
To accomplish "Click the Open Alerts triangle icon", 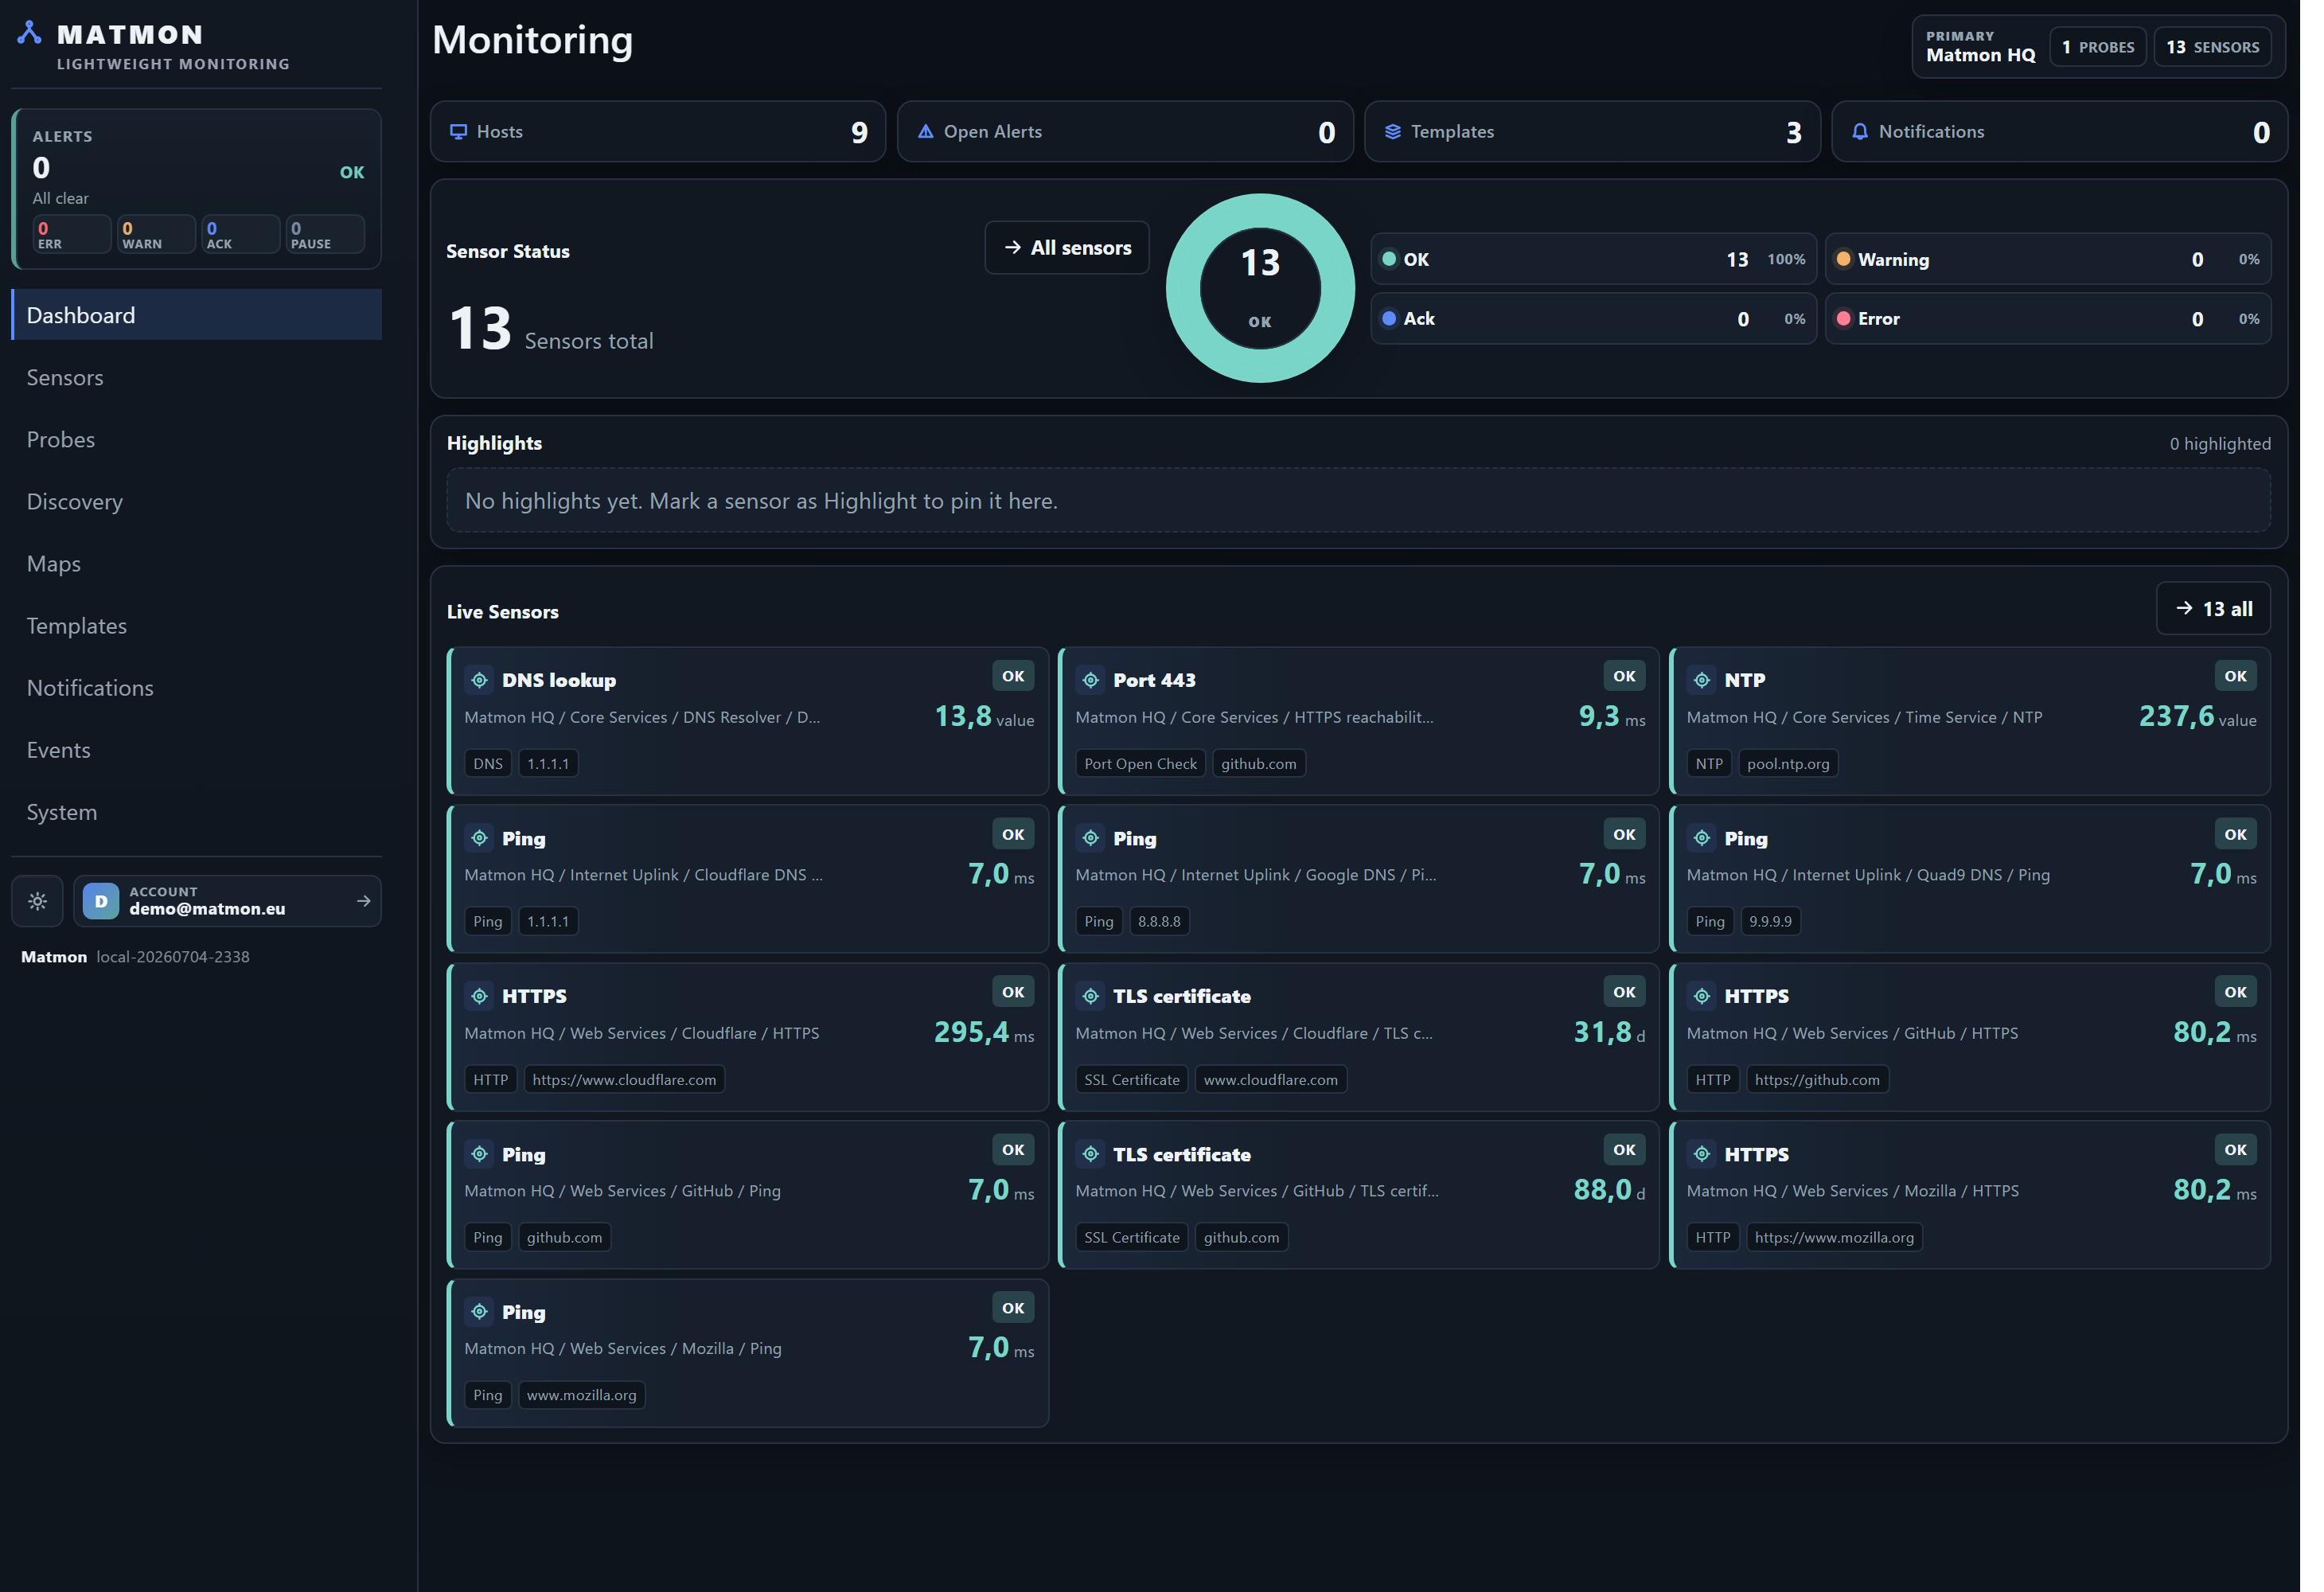I will [x=926, y=132].
